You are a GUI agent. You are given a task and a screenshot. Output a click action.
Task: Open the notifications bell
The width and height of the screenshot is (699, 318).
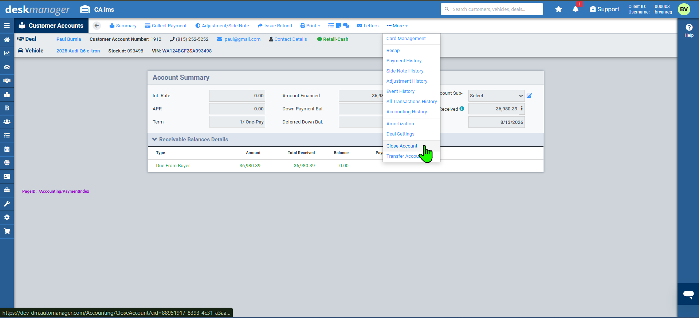576,9
